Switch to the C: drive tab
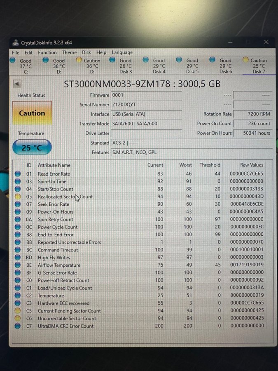Viewport: 278px width, 371px height. coord(25,66)
